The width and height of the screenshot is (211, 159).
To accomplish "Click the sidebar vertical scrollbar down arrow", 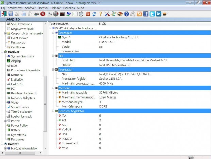I will click(45, 148).
